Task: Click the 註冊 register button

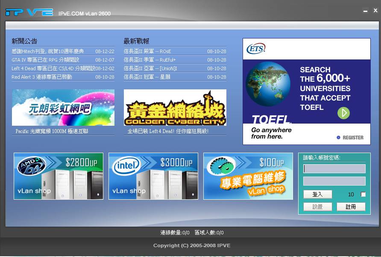Action: coord(351,207)
